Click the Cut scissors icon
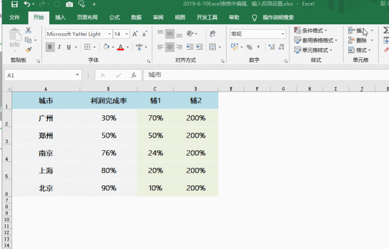Image resolution: width=389 pixels, height=249 pixels. coord(29,30)
